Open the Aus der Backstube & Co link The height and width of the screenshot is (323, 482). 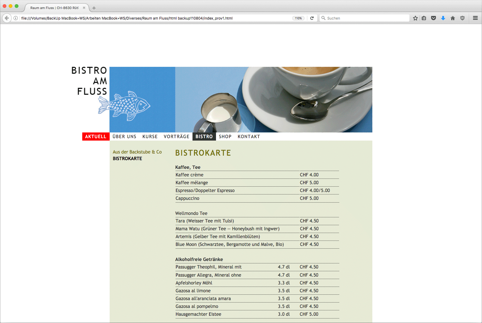(x=137, y=152)
